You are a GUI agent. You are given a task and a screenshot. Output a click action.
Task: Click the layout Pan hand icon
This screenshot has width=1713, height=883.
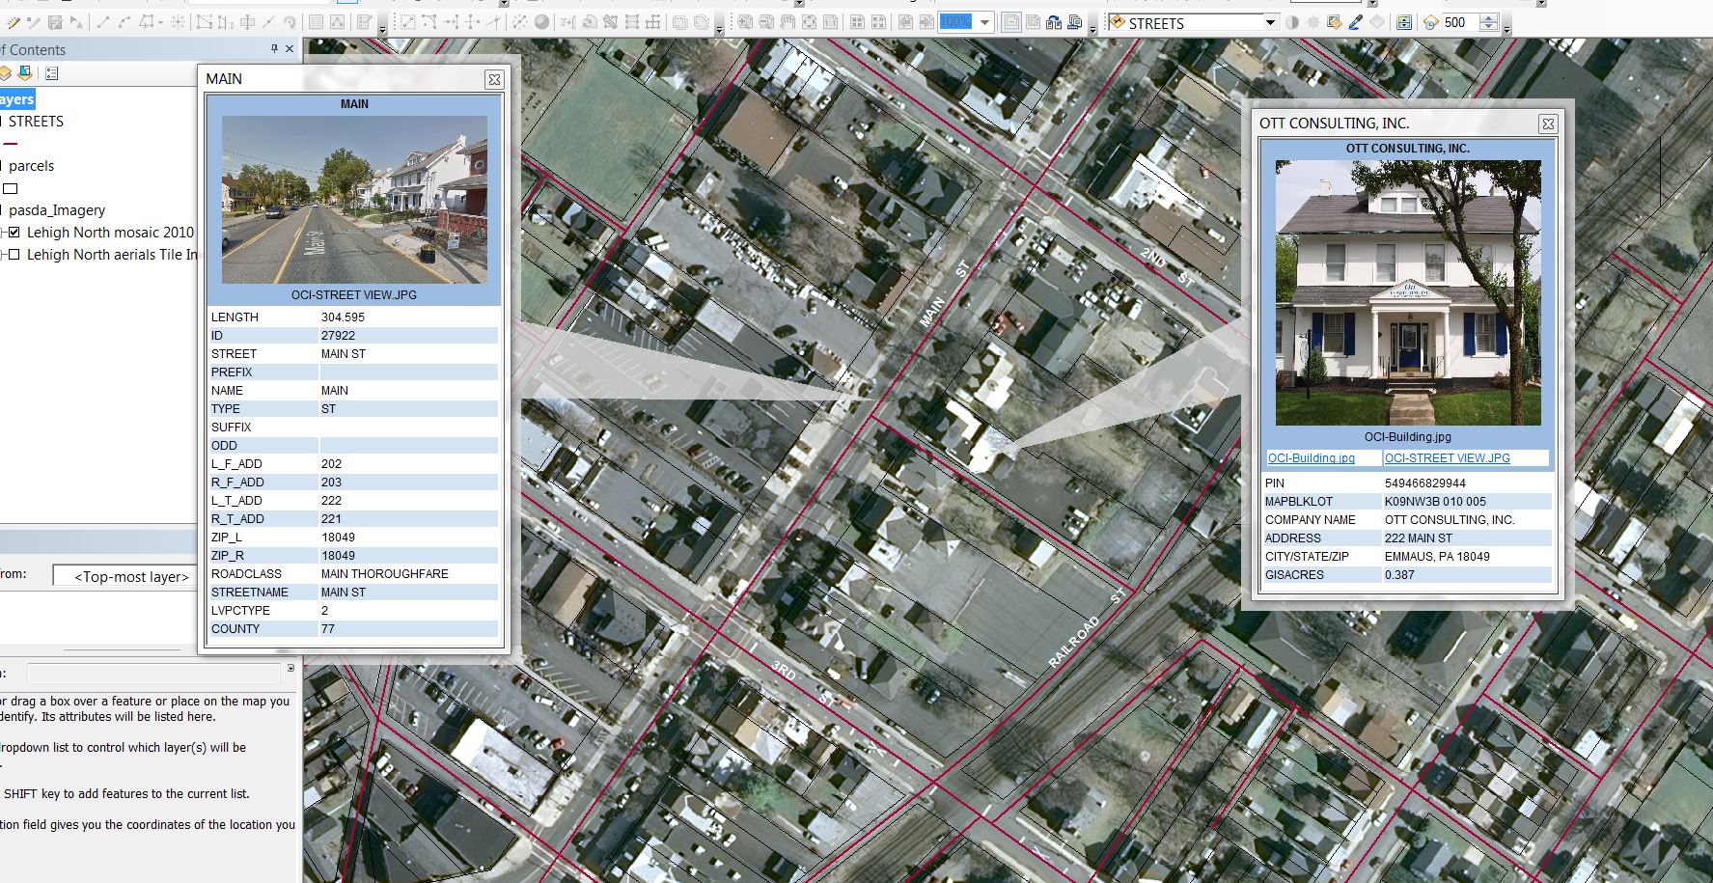(x=787, y=22)
